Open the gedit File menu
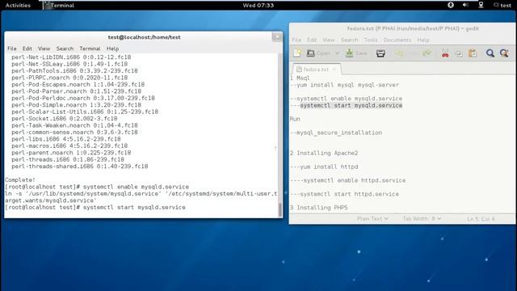 [296, 40]
